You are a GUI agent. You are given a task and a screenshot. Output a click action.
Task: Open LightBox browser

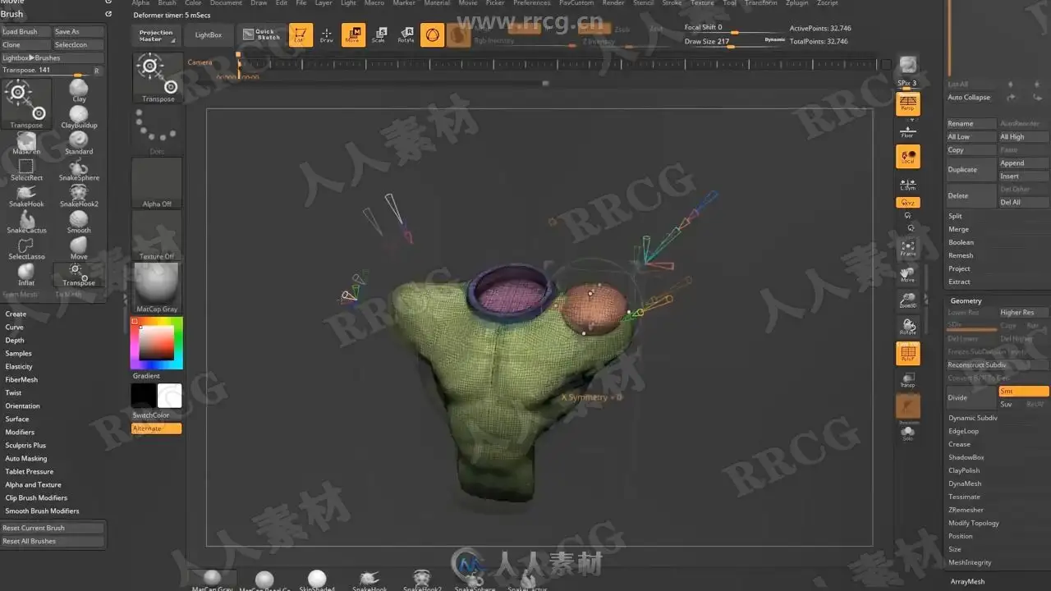tap(209, 35)
